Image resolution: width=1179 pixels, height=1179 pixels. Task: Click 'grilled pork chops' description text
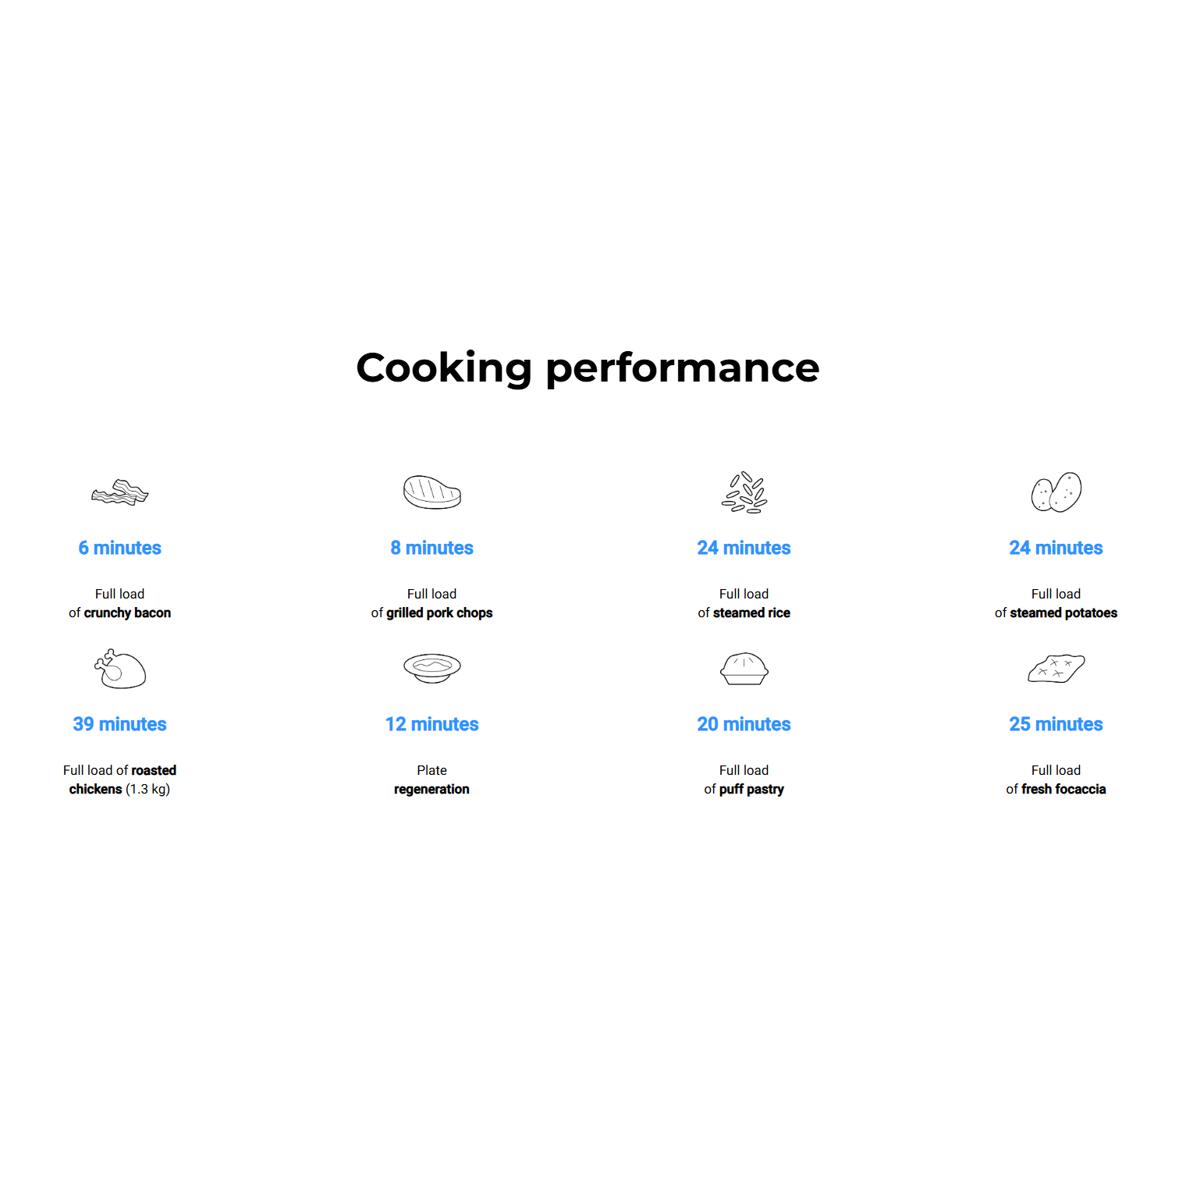[x=439, y=613]
